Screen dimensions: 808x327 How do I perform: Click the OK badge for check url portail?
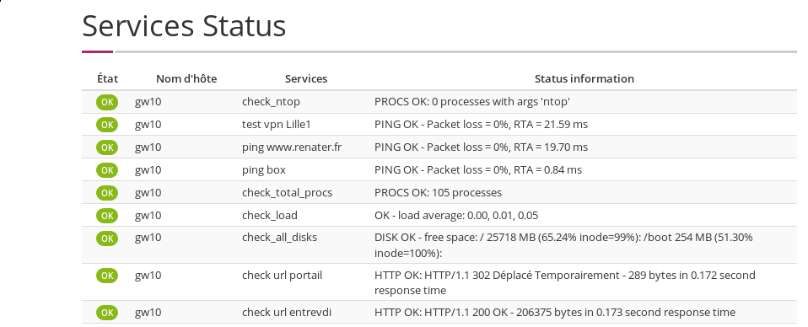(107, 276)
